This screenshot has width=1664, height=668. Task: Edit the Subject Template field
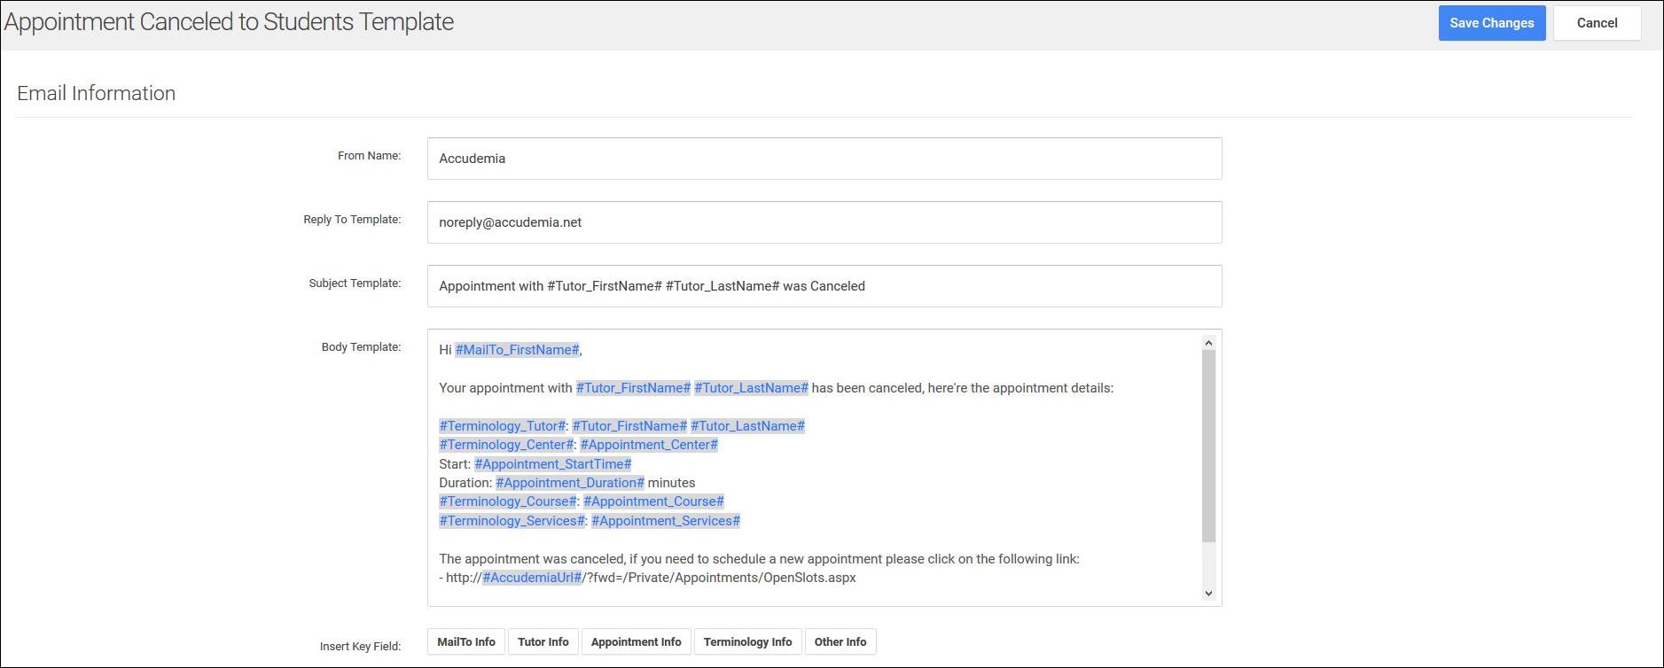(x=824, y=286)
